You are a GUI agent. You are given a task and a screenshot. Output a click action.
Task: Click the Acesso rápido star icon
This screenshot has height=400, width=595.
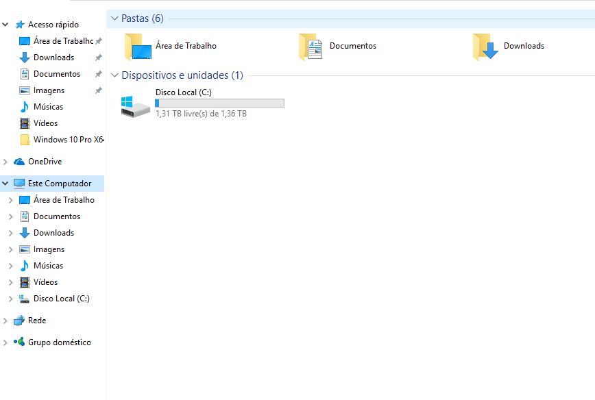tap(20, 25)
